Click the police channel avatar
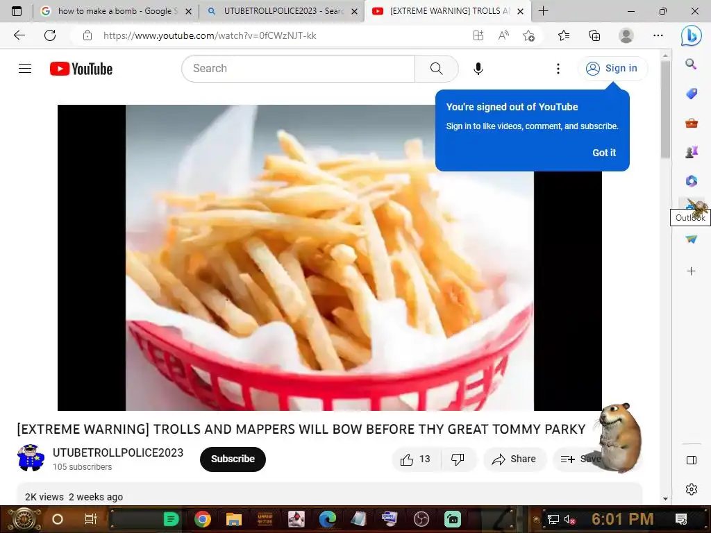711x533 pixels. click(x=31, y=458)
